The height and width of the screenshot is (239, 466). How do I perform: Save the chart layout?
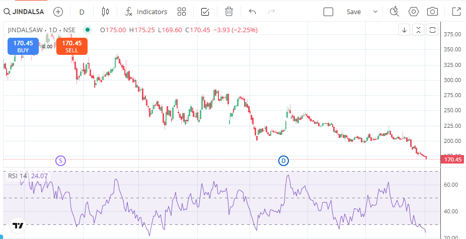point(353,12)
